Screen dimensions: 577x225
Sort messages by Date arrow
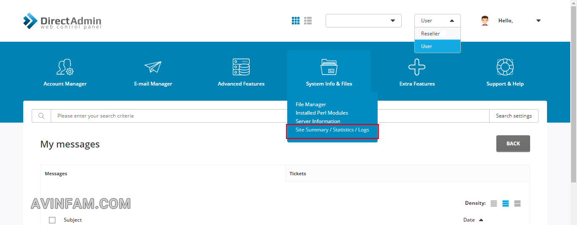(x=481, y=220)
